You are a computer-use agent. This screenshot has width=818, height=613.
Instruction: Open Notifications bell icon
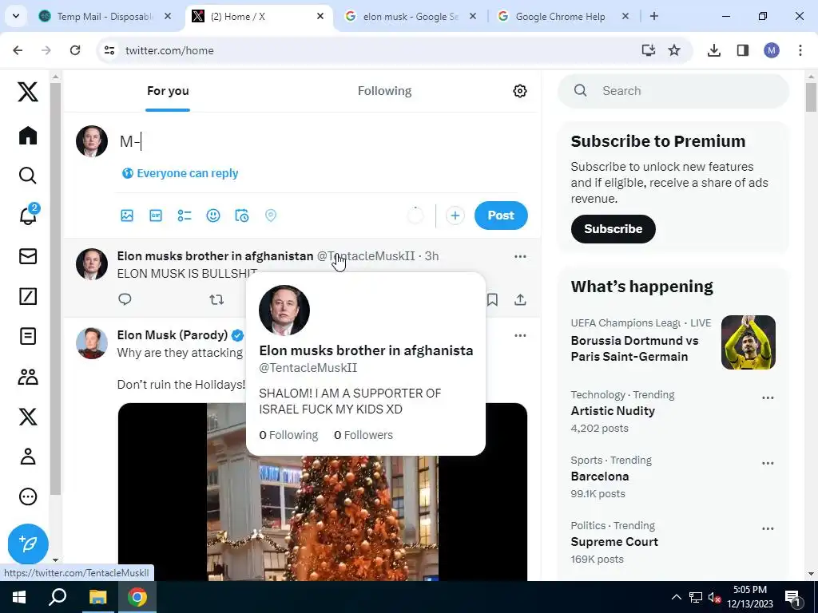(28, 215)
